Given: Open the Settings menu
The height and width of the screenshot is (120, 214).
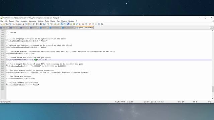Looking at the screenshot, I should pos(40,21).
